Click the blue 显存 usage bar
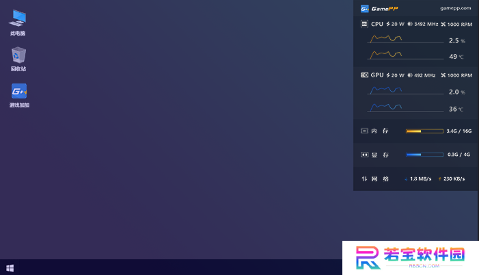Viewport: 479px width, 275px height. [x=424, y=155]
